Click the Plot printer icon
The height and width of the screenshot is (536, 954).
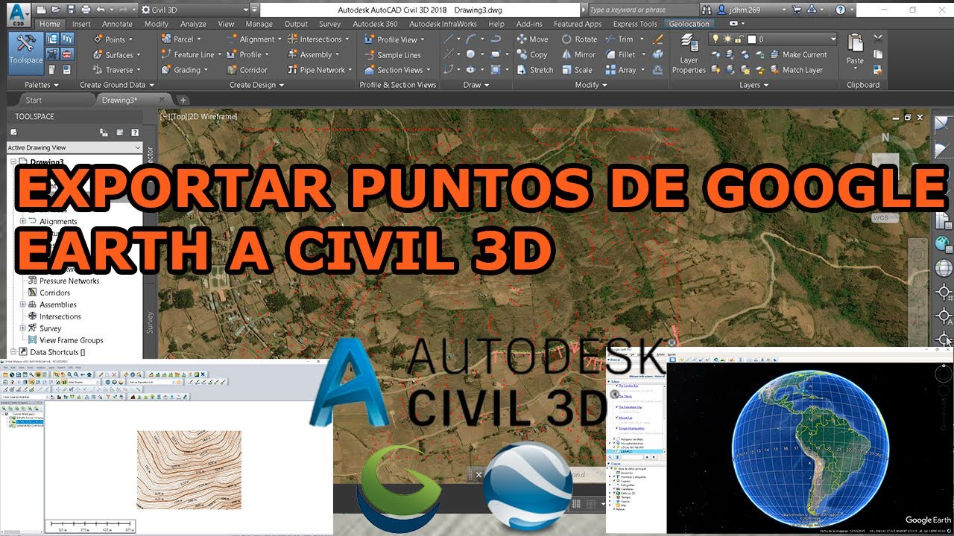click(86, 10)
